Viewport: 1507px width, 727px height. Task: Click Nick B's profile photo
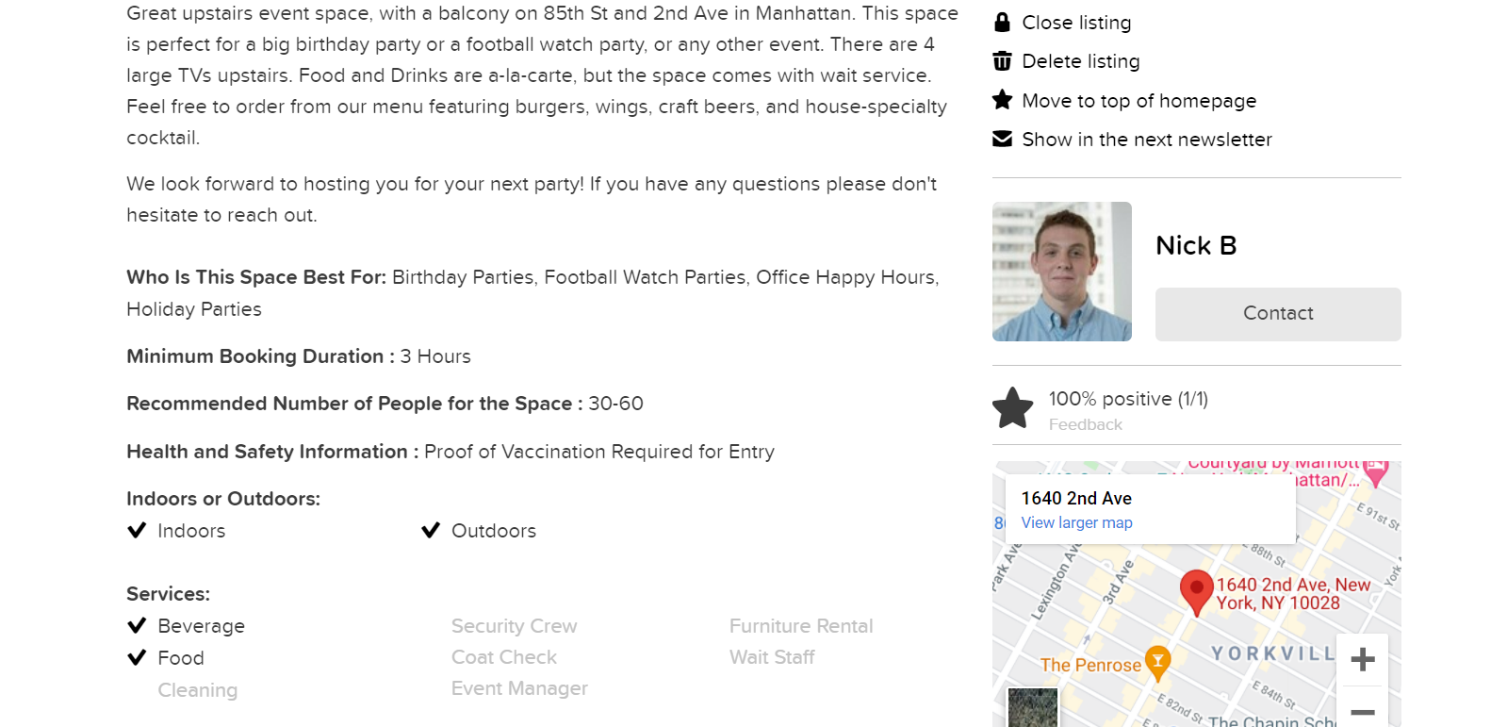pyautogui.click(x=1061, y=272)
